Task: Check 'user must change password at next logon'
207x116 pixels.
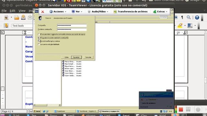Action: pyautogui.click(x=39, y=34)
